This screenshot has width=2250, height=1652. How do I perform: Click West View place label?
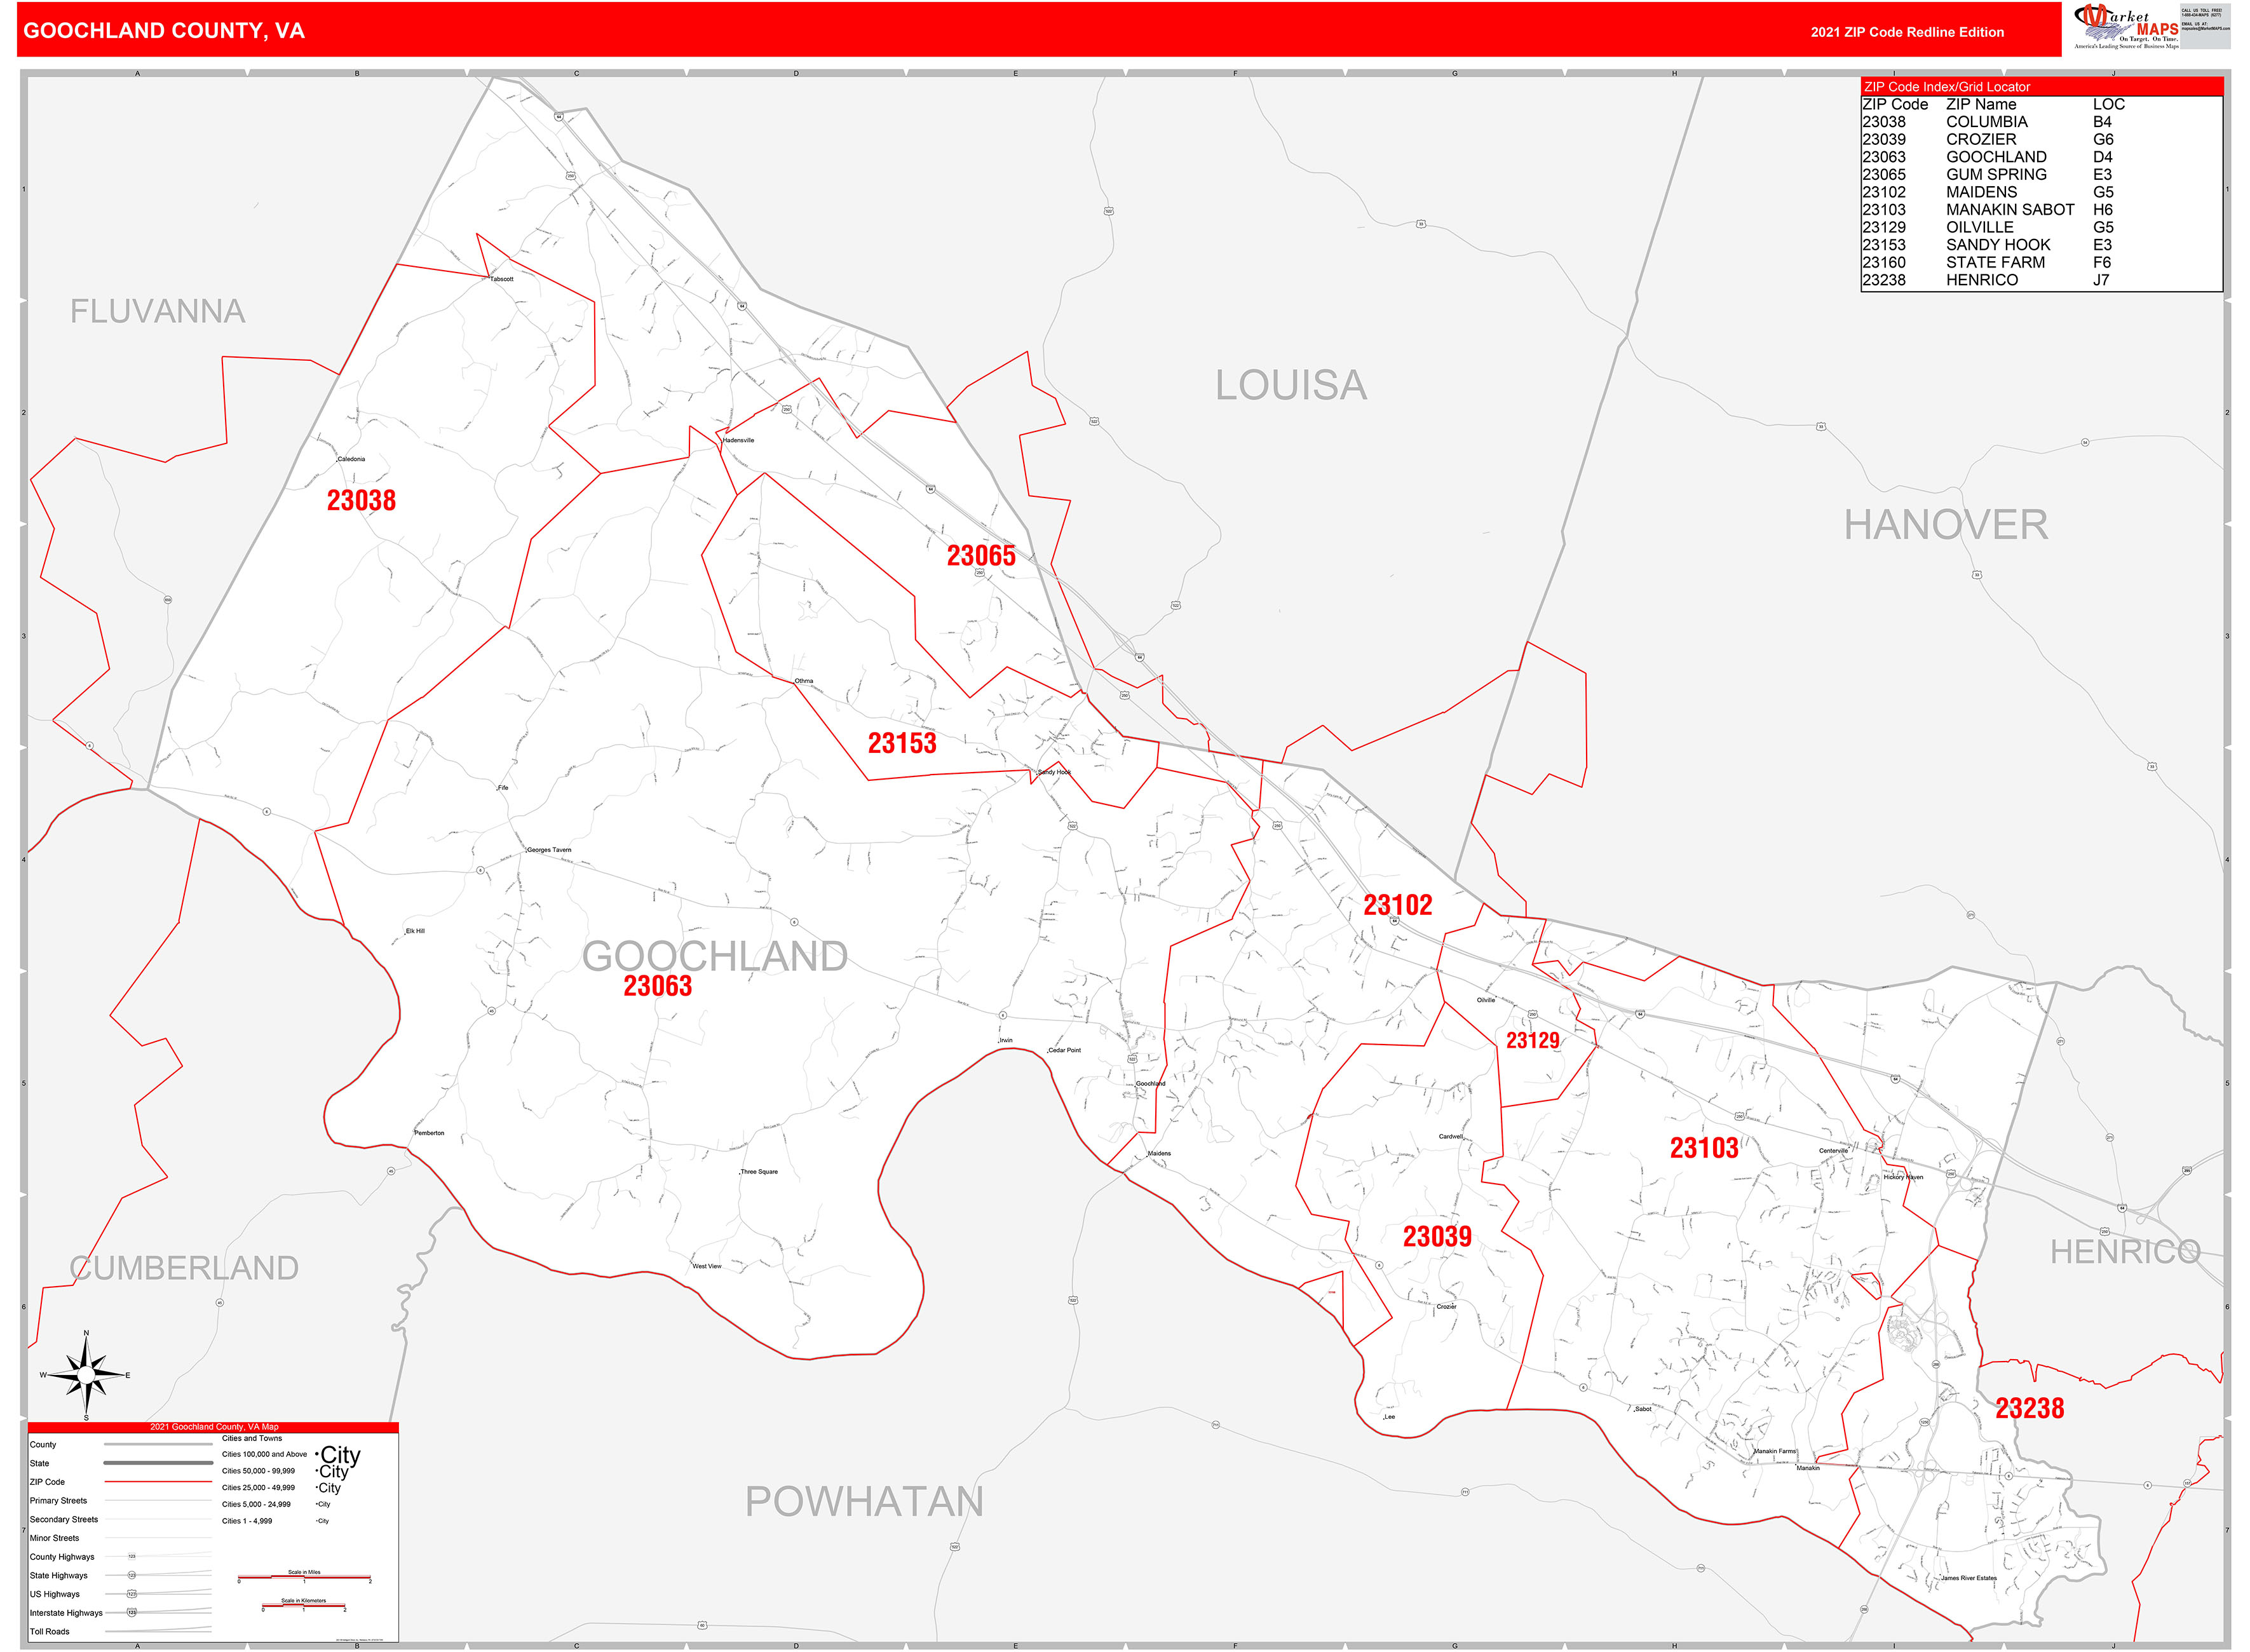tap(707, 1266)
